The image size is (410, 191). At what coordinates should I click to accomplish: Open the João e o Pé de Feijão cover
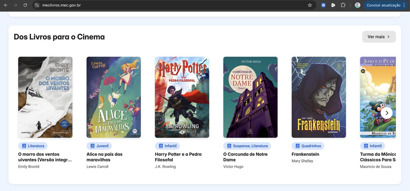click(378, 97)
